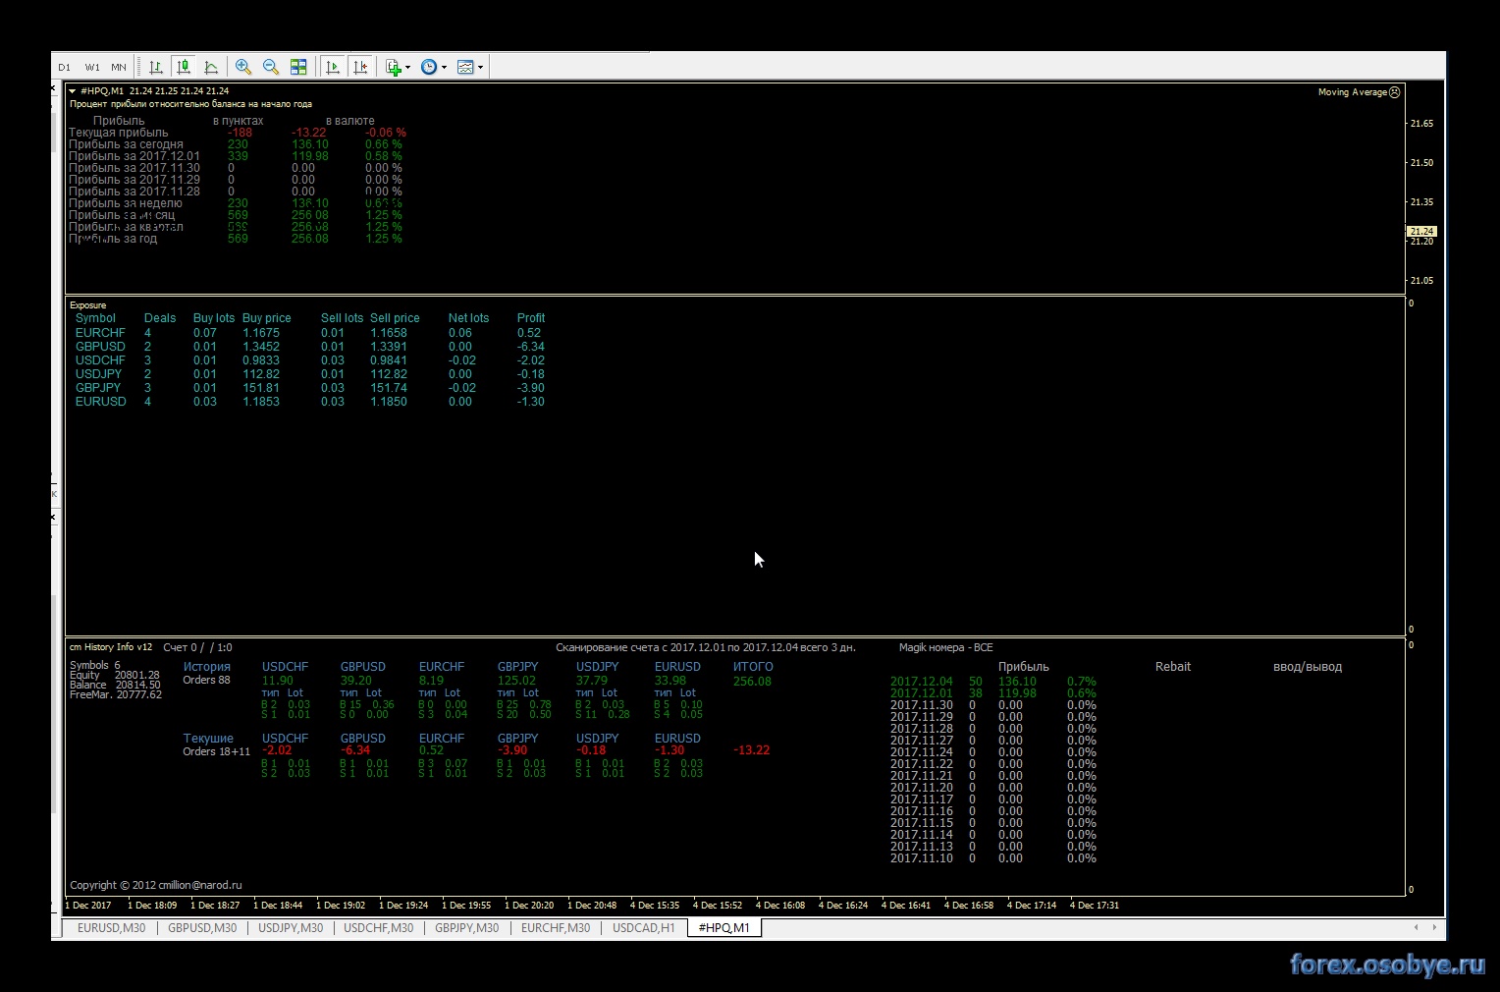The width and height of the screenshot is (1500, 992).
Task: Click the 21.24 current price tag
Action: tap(1421, 232)
